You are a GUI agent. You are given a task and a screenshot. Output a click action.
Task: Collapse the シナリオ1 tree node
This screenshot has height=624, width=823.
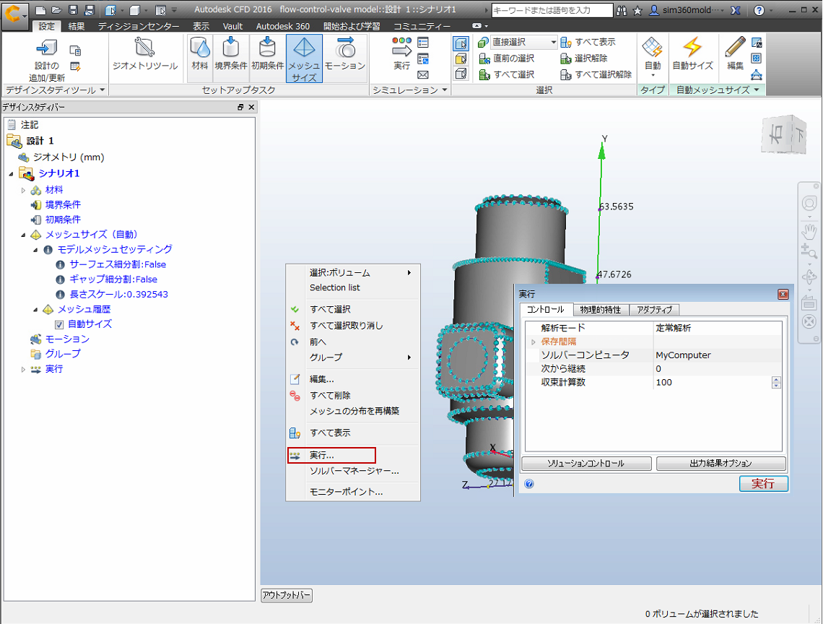12,173
